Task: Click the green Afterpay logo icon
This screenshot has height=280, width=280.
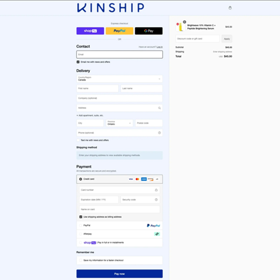Action: point(156,233)
